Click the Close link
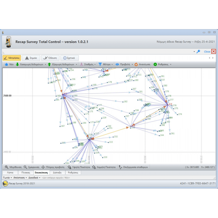This screenshot has height=218, width=218. [207, 52]
